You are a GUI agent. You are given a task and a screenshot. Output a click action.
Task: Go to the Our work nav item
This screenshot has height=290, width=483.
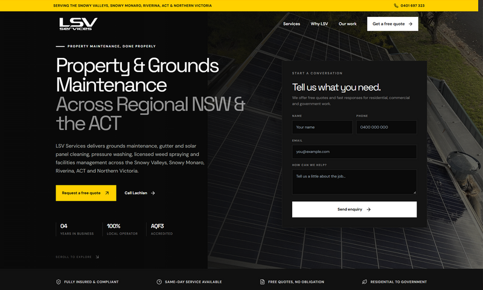[x=348, y=24]
